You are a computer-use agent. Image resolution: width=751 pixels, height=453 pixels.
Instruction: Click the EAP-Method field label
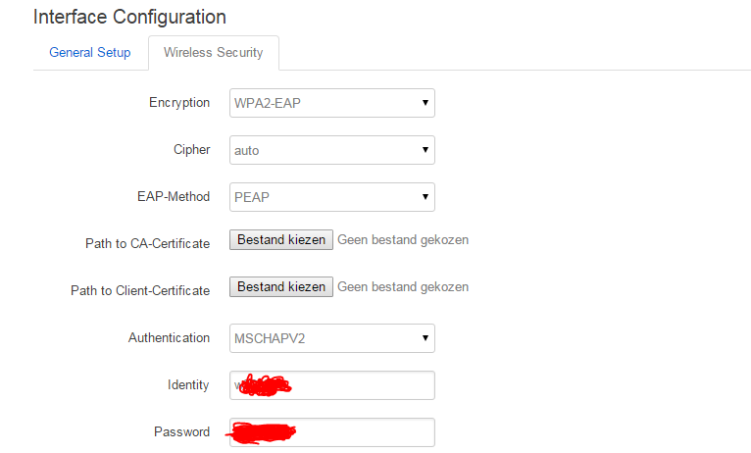(x=174, y=197)
